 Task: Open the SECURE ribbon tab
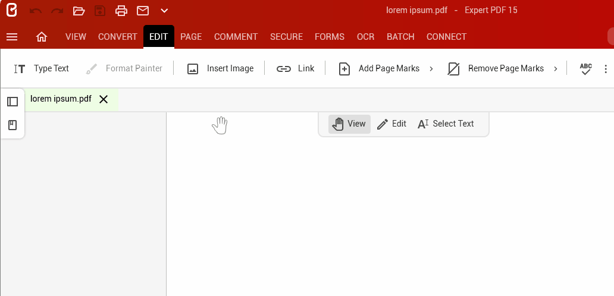pos(286,37)
